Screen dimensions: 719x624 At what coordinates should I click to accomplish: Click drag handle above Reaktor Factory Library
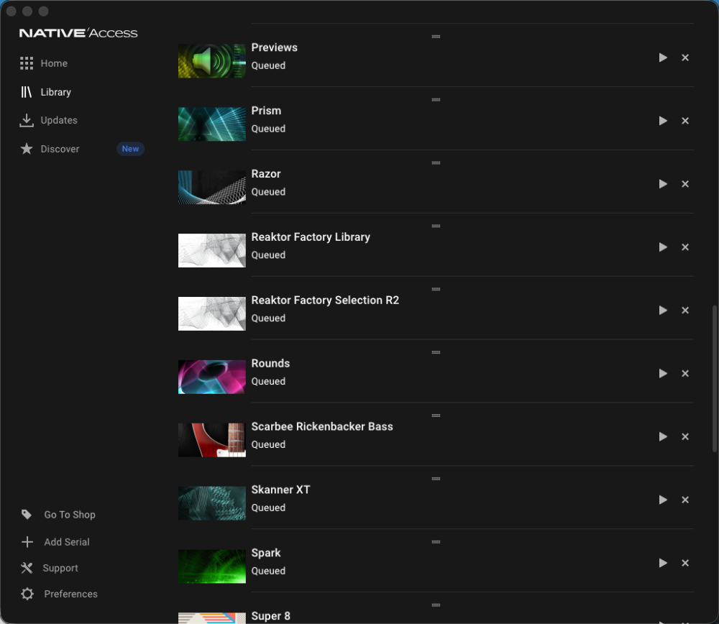coord(436,226)
